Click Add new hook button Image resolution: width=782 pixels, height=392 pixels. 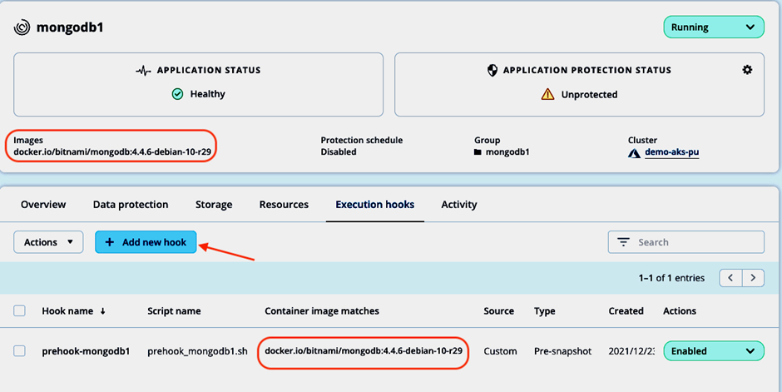(146, 242)
